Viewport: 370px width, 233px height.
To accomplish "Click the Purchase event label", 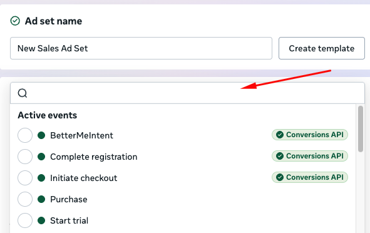I will tap(69, 199).
